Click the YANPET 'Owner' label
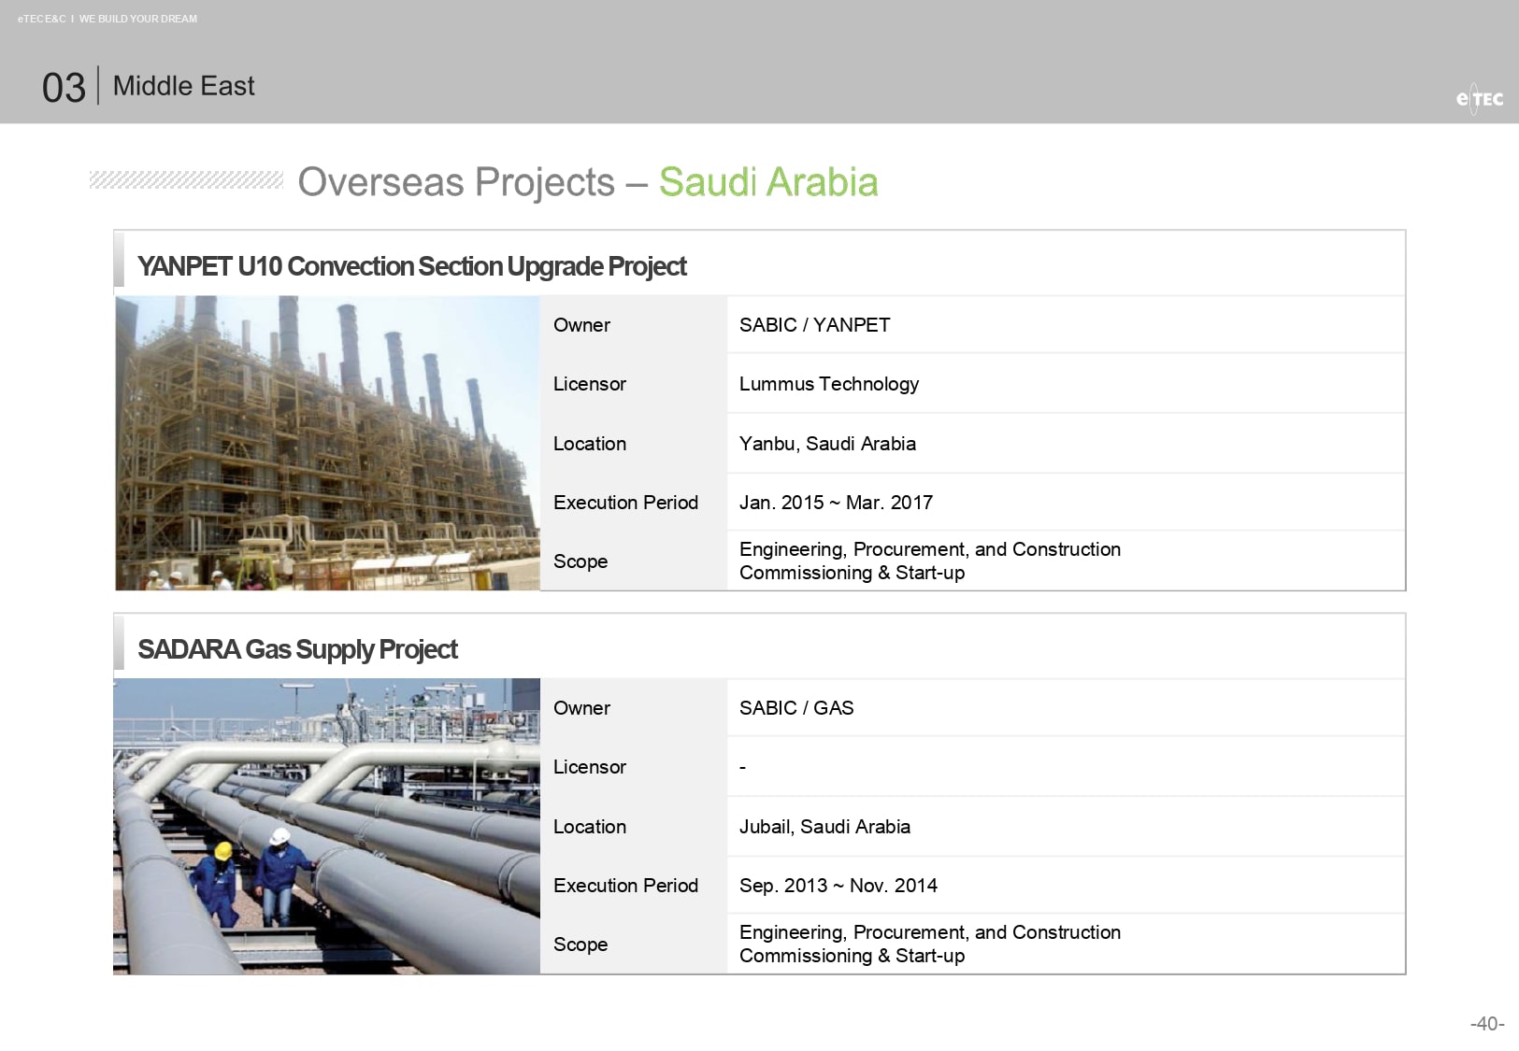Image resolution: width=1519 pixels, height=1051 pixels. point(581,325)
